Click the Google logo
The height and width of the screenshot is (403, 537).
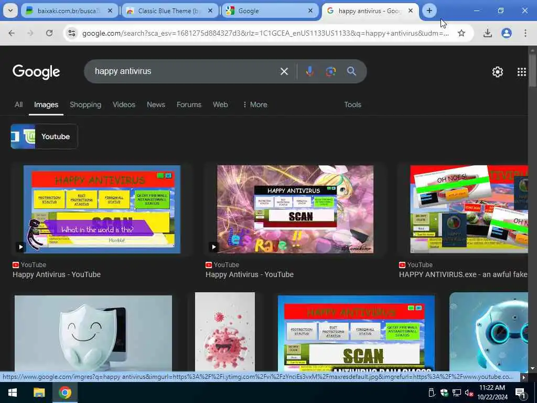[x=36, y=71]
